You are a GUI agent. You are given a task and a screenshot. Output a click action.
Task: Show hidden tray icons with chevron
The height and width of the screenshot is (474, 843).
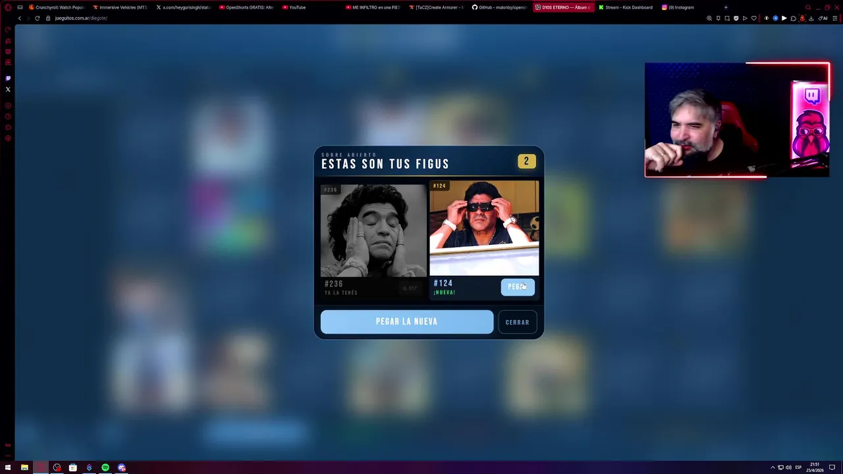pyautogui.click(x=773, y=467)
